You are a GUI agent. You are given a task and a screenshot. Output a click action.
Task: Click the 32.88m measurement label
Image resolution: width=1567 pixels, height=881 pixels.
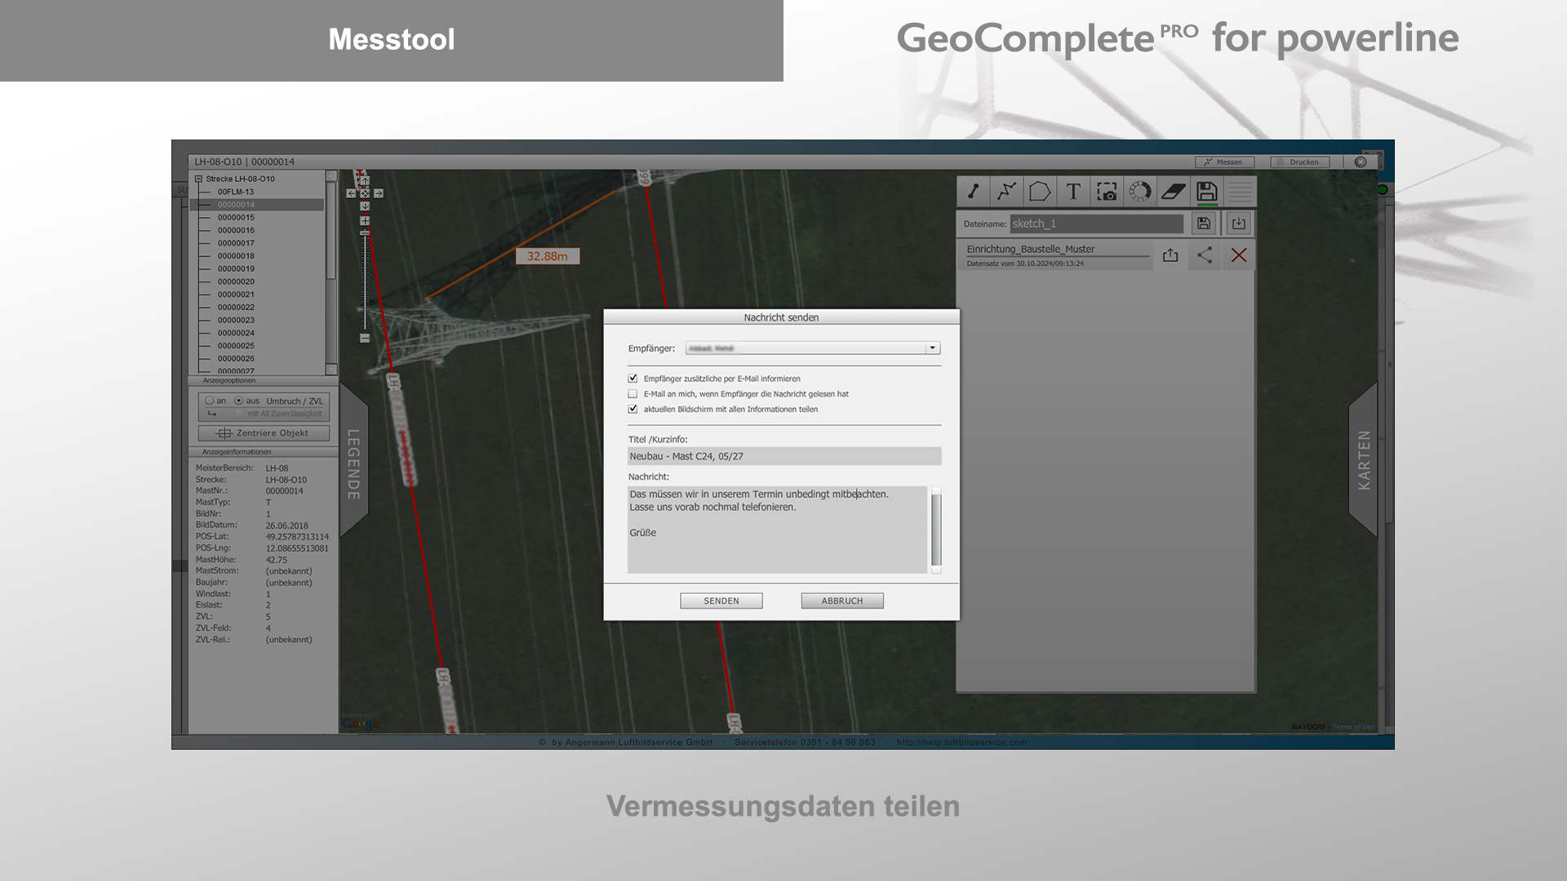click(x=547, y=256)
